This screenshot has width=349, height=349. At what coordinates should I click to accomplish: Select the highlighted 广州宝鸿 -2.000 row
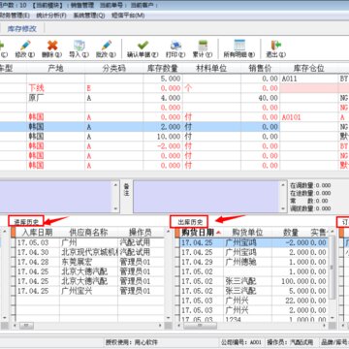[254, 242]
